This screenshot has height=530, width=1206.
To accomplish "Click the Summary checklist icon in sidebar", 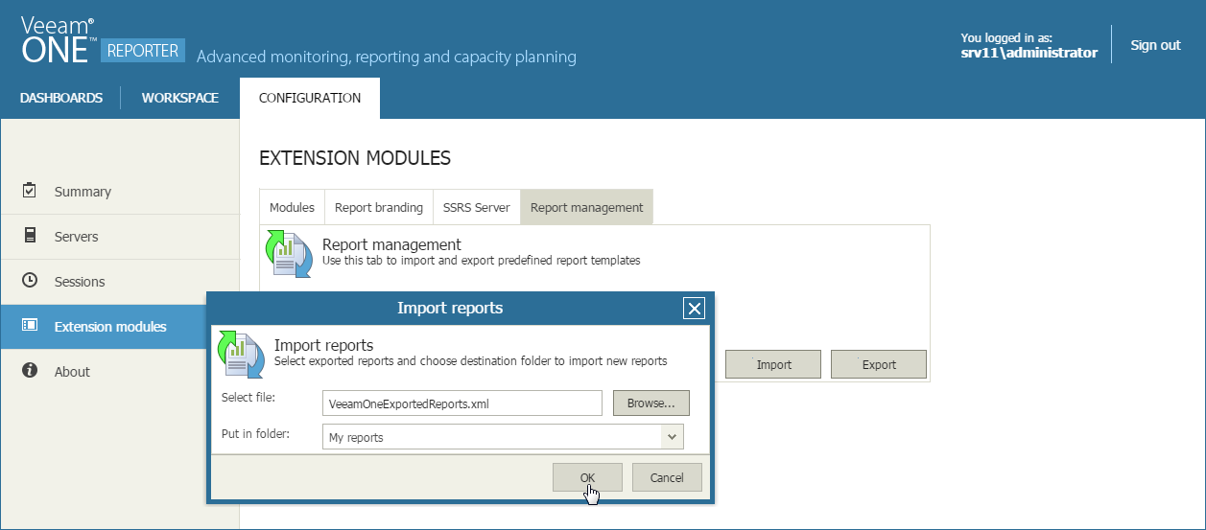I will coord(30,191).
